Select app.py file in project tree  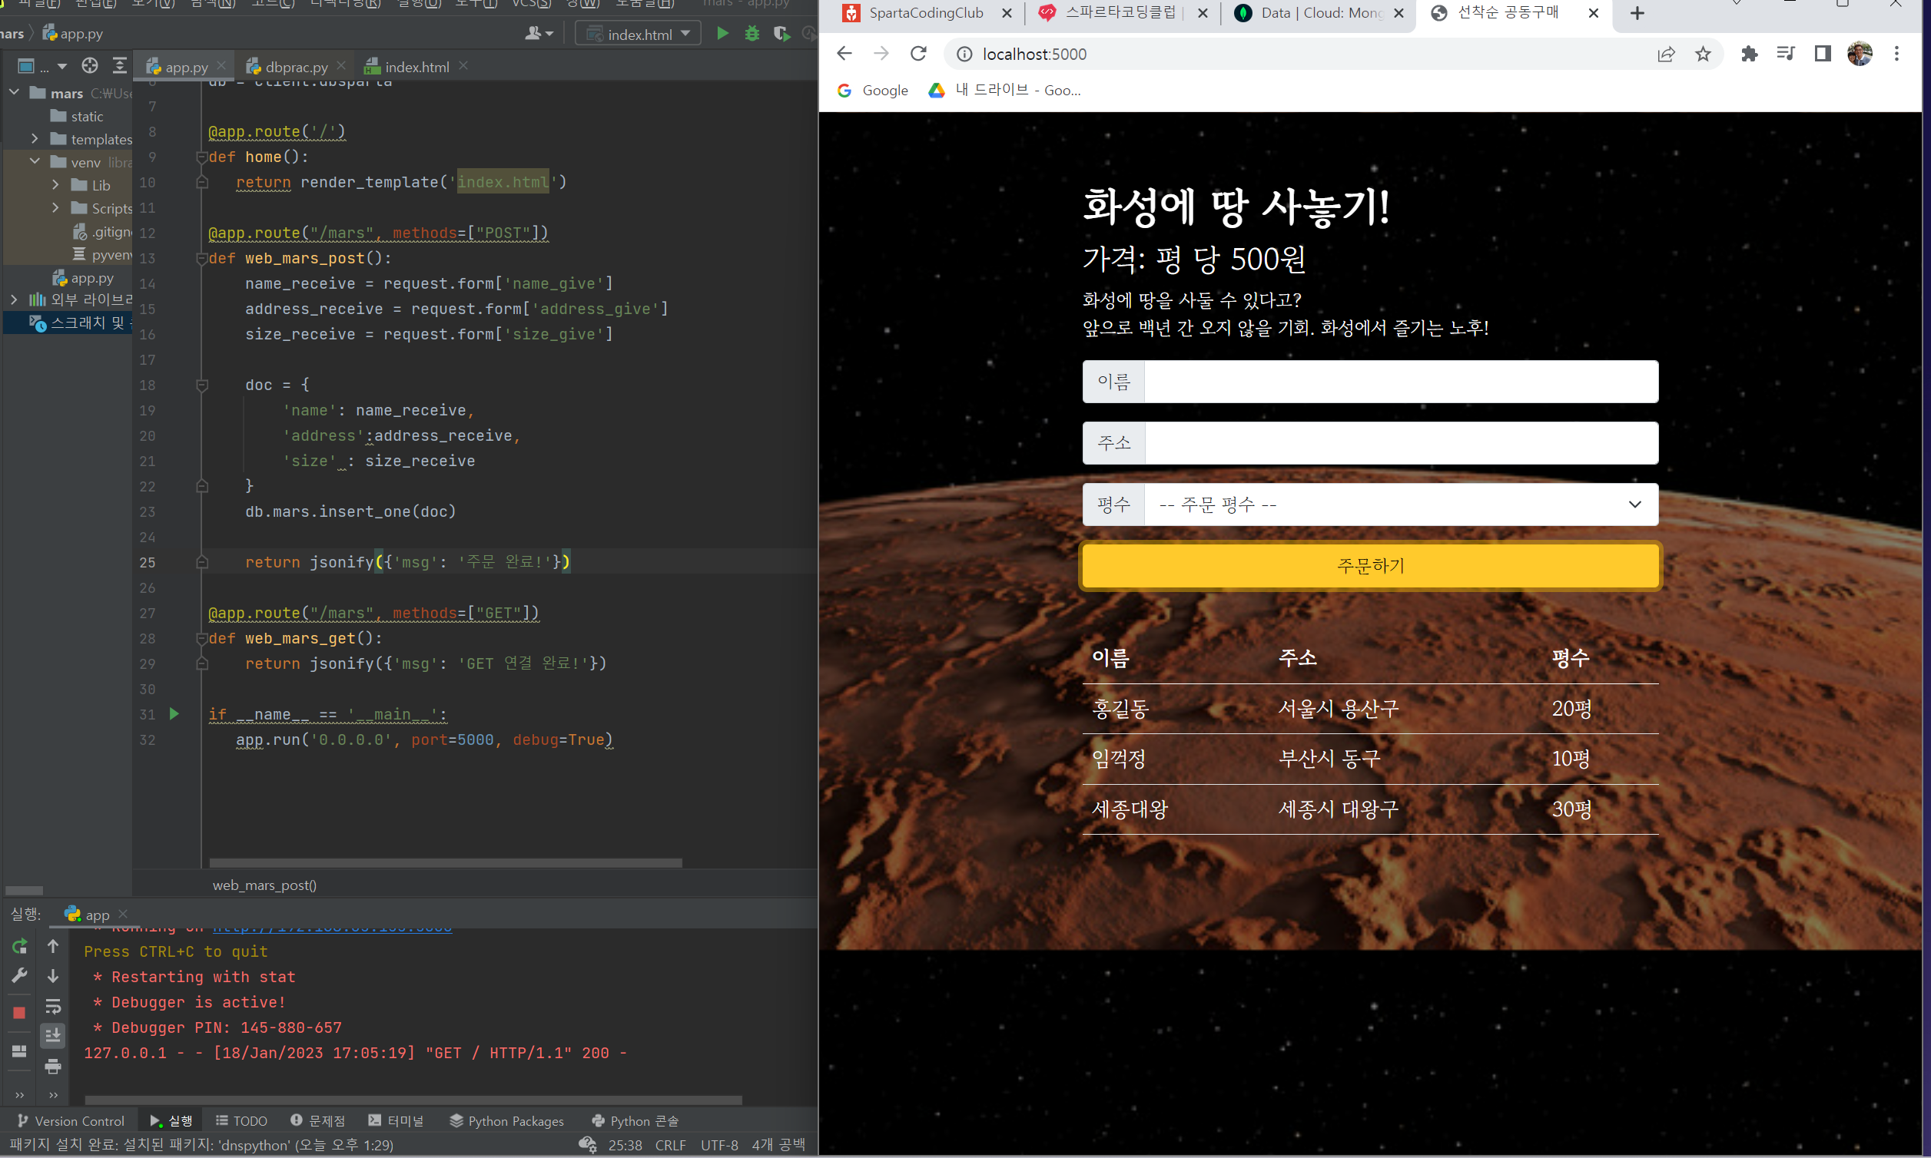[x=84, y=278]
